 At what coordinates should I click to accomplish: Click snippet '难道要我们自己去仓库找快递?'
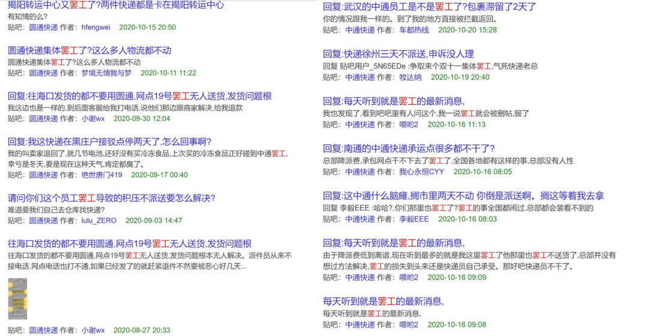pos(56,210)
